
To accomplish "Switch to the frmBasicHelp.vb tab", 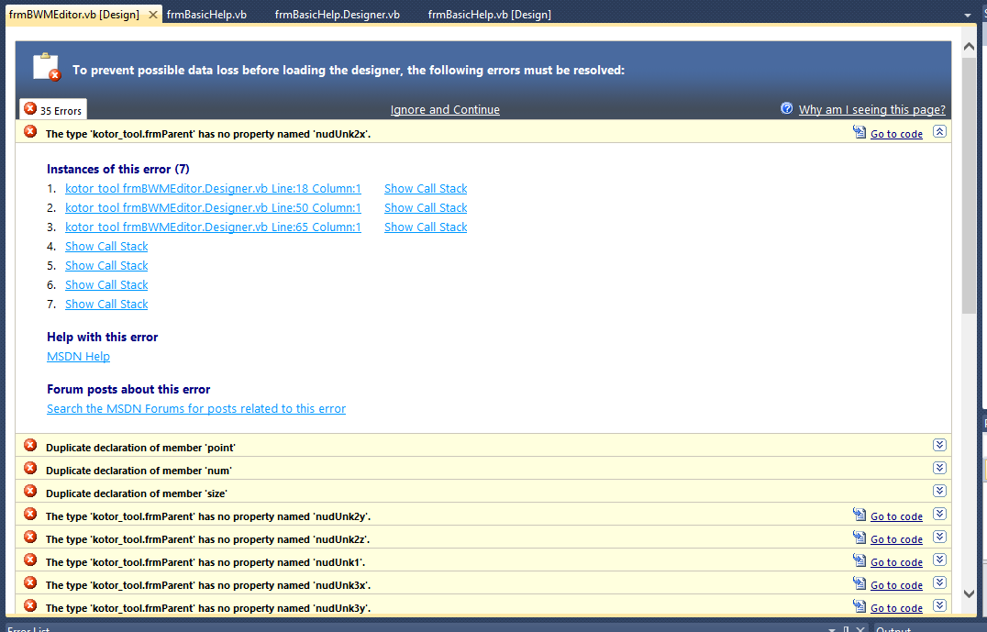I will pos(206,15).
